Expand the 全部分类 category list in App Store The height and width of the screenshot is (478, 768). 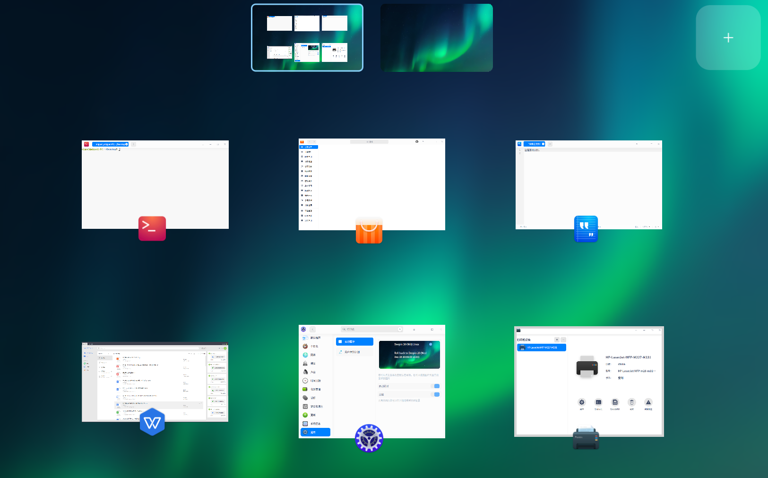308,147
